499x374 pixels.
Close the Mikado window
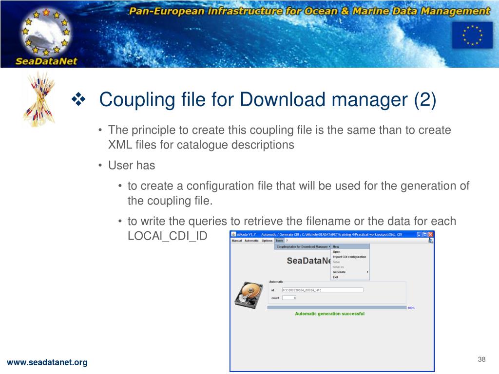tap(430, 234)
